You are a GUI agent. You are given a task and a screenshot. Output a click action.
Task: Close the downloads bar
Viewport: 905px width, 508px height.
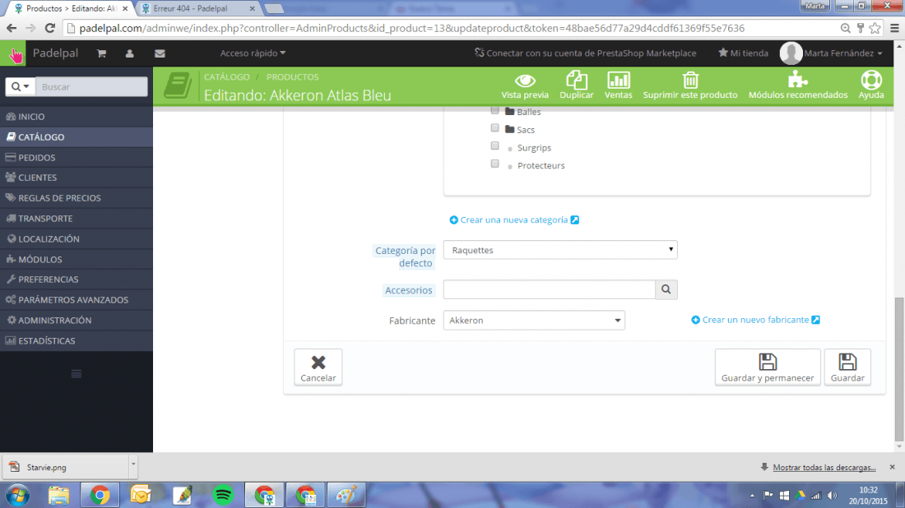pyautogui.click(x=893, y=467)
